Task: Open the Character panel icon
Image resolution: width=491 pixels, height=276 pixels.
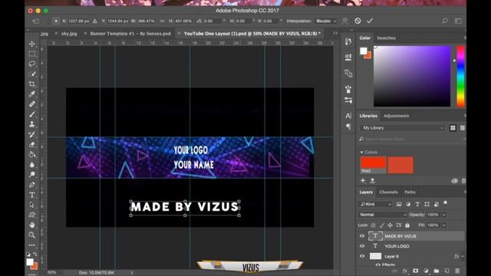Action: pos(348,116)
